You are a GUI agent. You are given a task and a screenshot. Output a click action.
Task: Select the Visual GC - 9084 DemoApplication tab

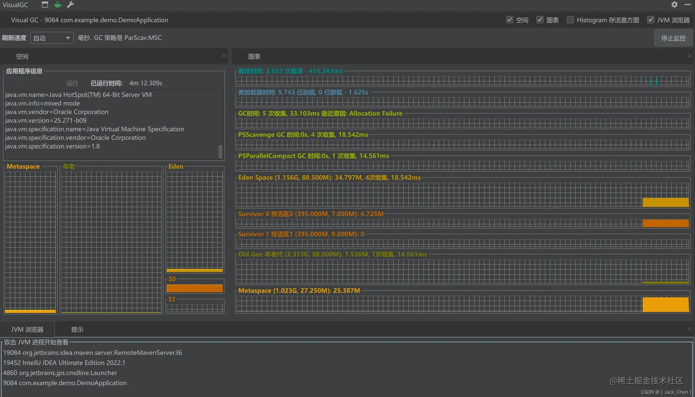[90, 20]
